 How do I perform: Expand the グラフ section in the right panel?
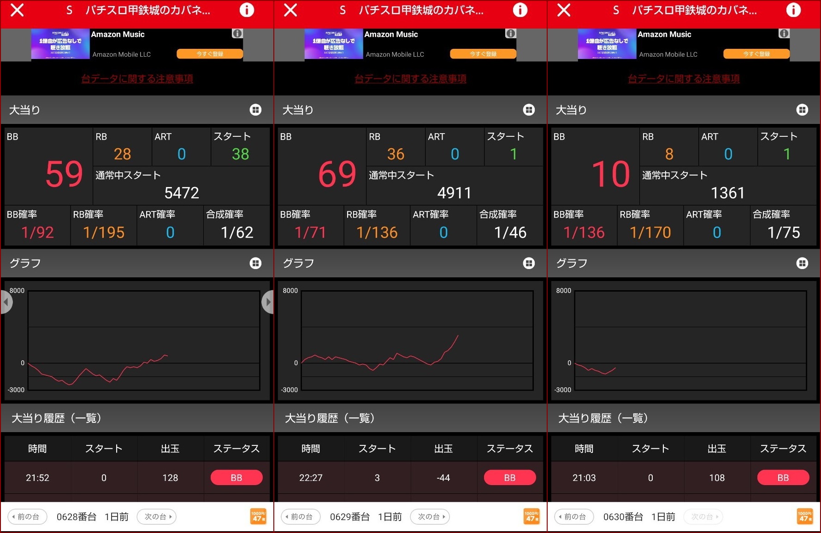tap(802, 263)
